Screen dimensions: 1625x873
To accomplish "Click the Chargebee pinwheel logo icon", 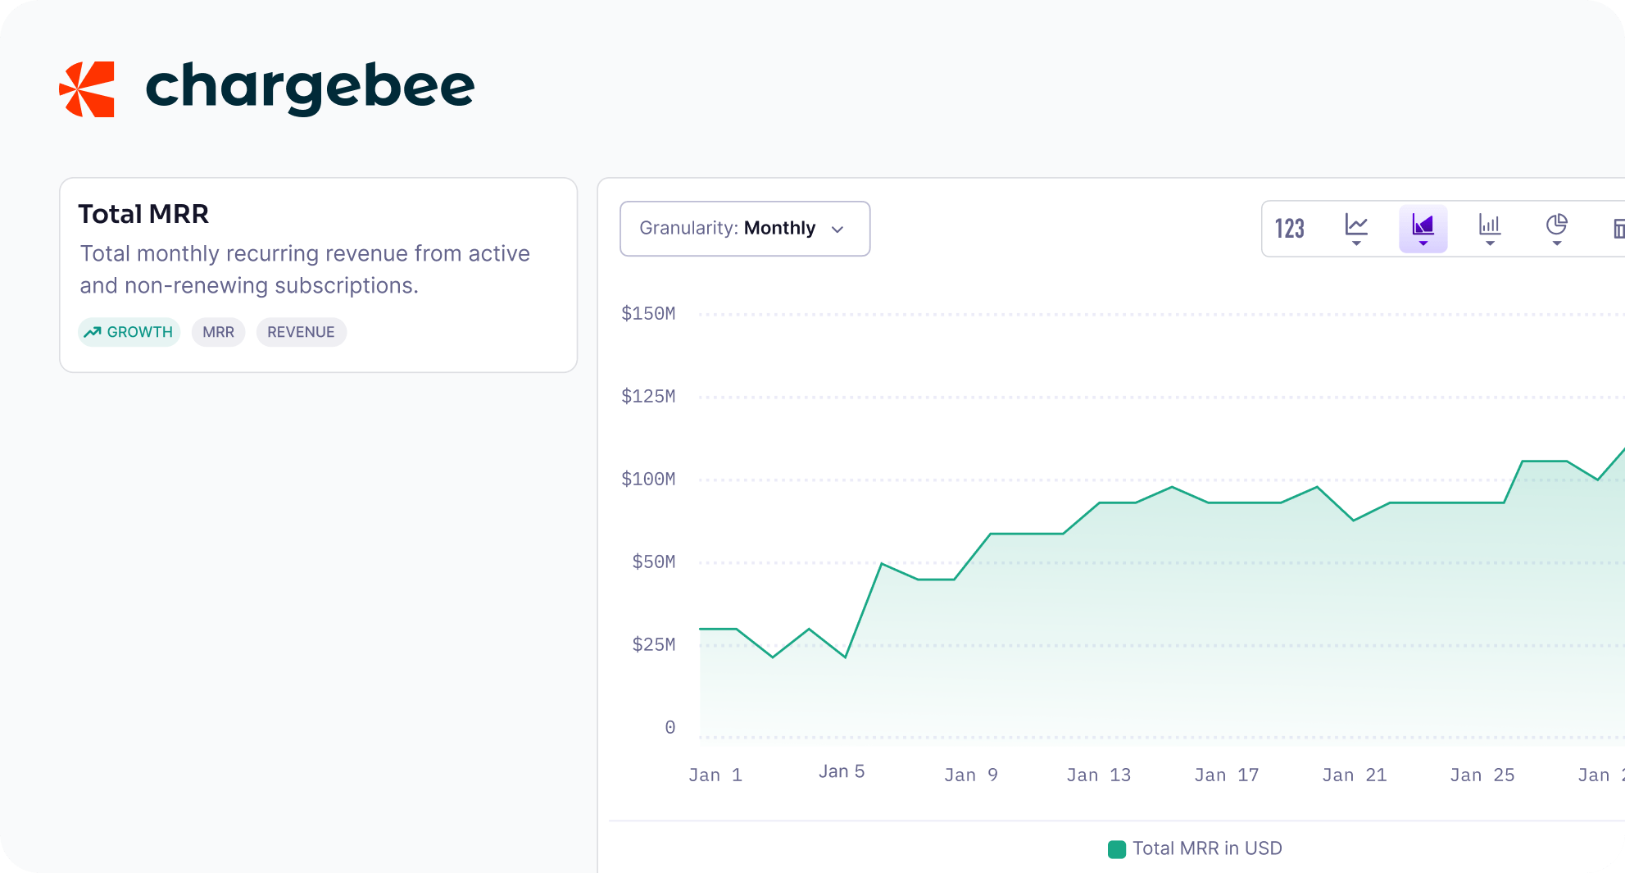I will tap(87, 89).
